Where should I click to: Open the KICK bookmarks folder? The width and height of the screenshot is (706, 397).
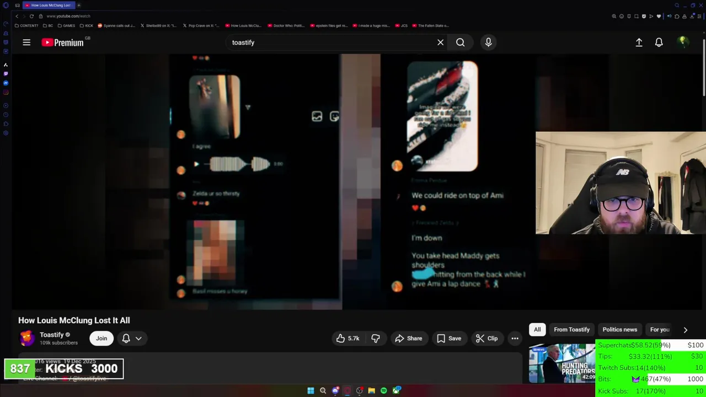click(x=87, y=25)
